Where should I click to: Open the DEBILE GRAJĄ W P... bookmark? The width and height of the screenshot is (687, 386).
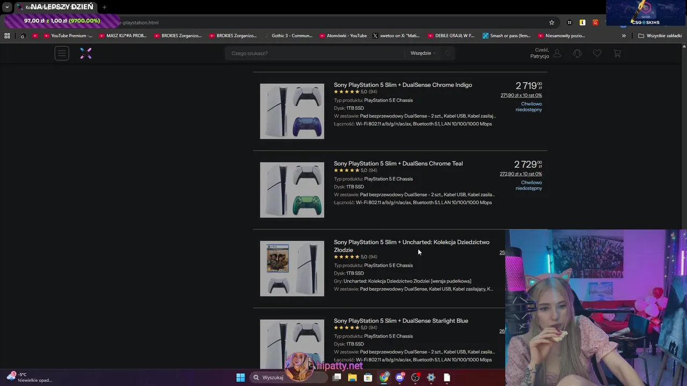(x=451, y=36)
